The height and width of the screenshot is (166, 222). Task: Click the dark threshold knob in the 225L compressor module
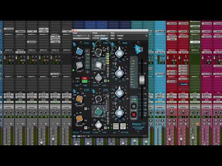(x=99, y=99)
